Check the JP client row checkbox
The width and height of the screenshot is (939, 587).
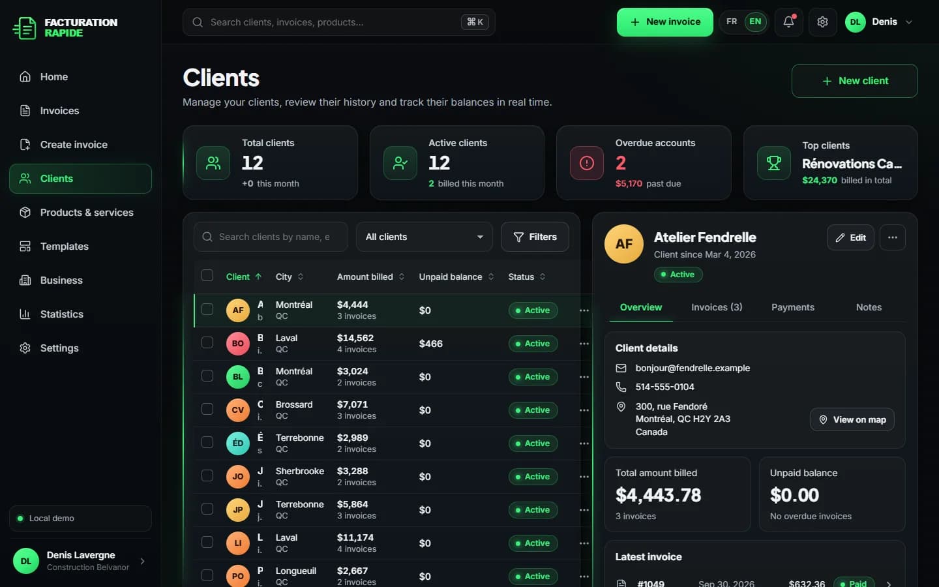point(207,509)
